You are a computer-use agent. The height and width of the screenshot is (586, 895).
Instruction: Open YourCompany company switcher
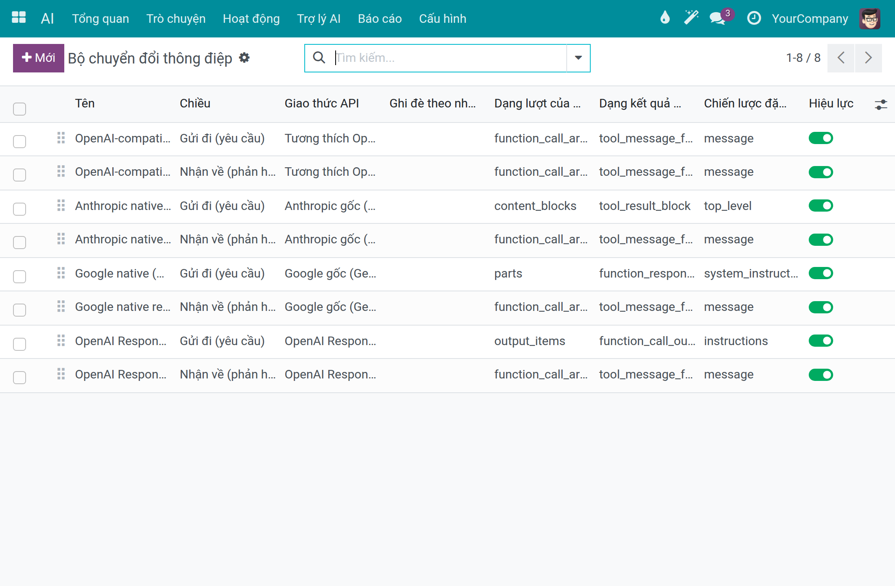[x=810, y=19]
